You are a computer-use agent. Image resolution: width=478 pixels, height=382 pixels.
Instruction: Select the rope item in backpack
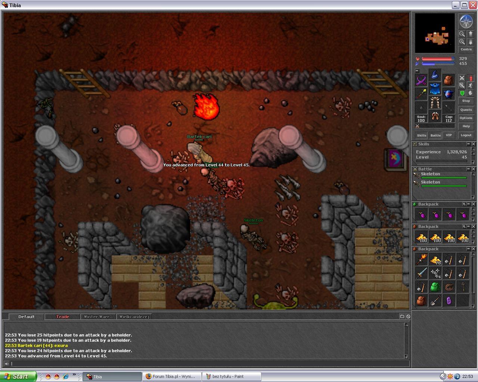pyautogui.click(x=449, y=287)
